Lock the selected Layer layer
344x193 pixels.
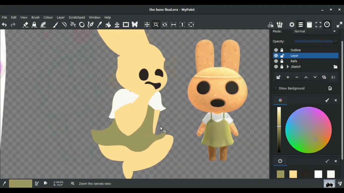pyautogui.click(x=282, y=56)
